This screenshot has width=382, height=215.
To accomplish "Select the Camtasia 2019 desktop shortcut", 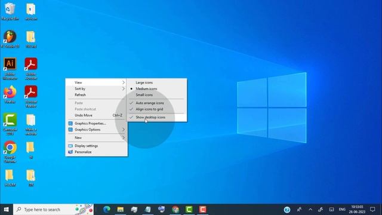I will (x=10, y=124).
